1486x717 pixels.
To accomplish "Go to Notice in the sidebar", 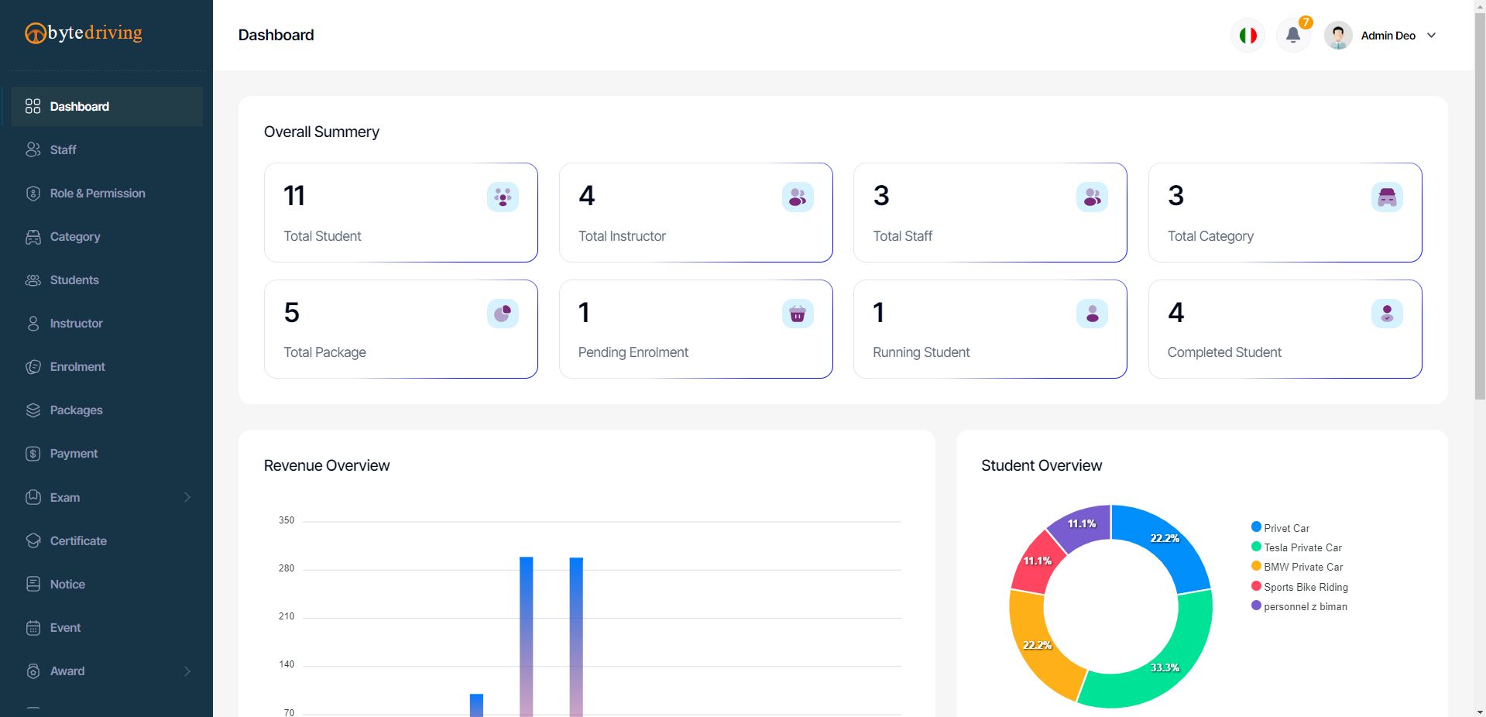I will pyautogui.click(x=107, y=584).
